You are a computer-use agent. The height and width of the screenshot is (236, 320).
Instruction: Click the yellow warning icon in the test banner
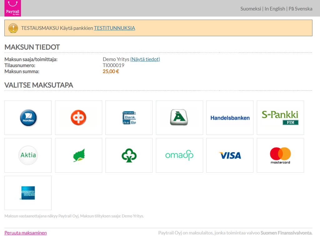point(13,28)
